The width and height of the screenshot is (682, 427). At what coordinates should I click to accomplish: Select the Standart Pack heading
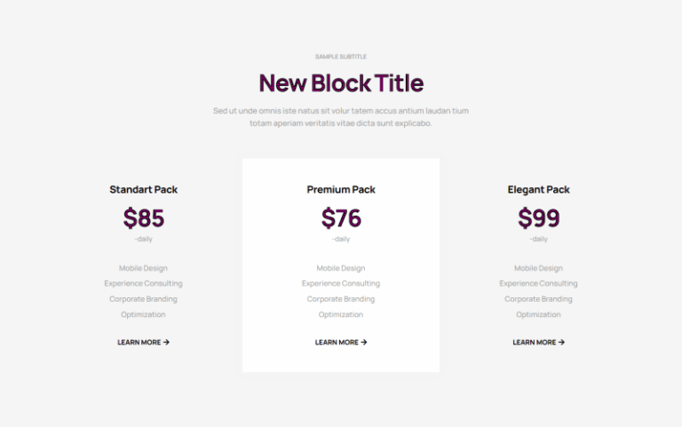click(x=144, y=190)
